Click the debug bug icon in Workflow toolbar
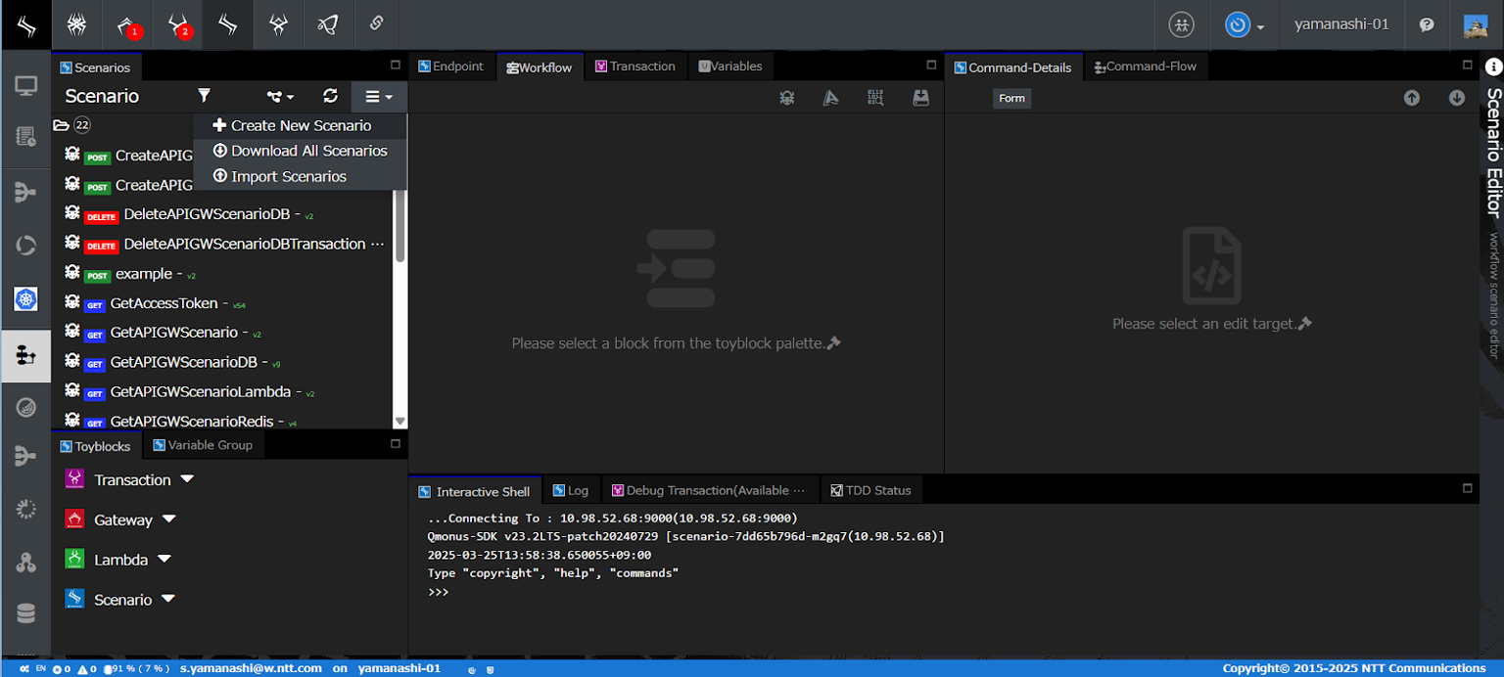Image resolution: width=1504 pixels, height=677 pixels. click(x=786, y=97)
